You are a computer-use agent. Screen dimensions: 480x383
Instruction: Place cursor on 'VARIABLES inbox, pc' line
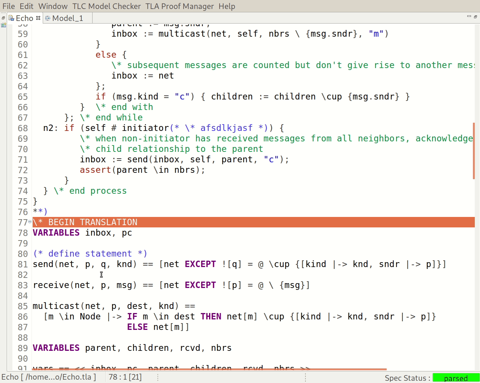tap(82, 233)
